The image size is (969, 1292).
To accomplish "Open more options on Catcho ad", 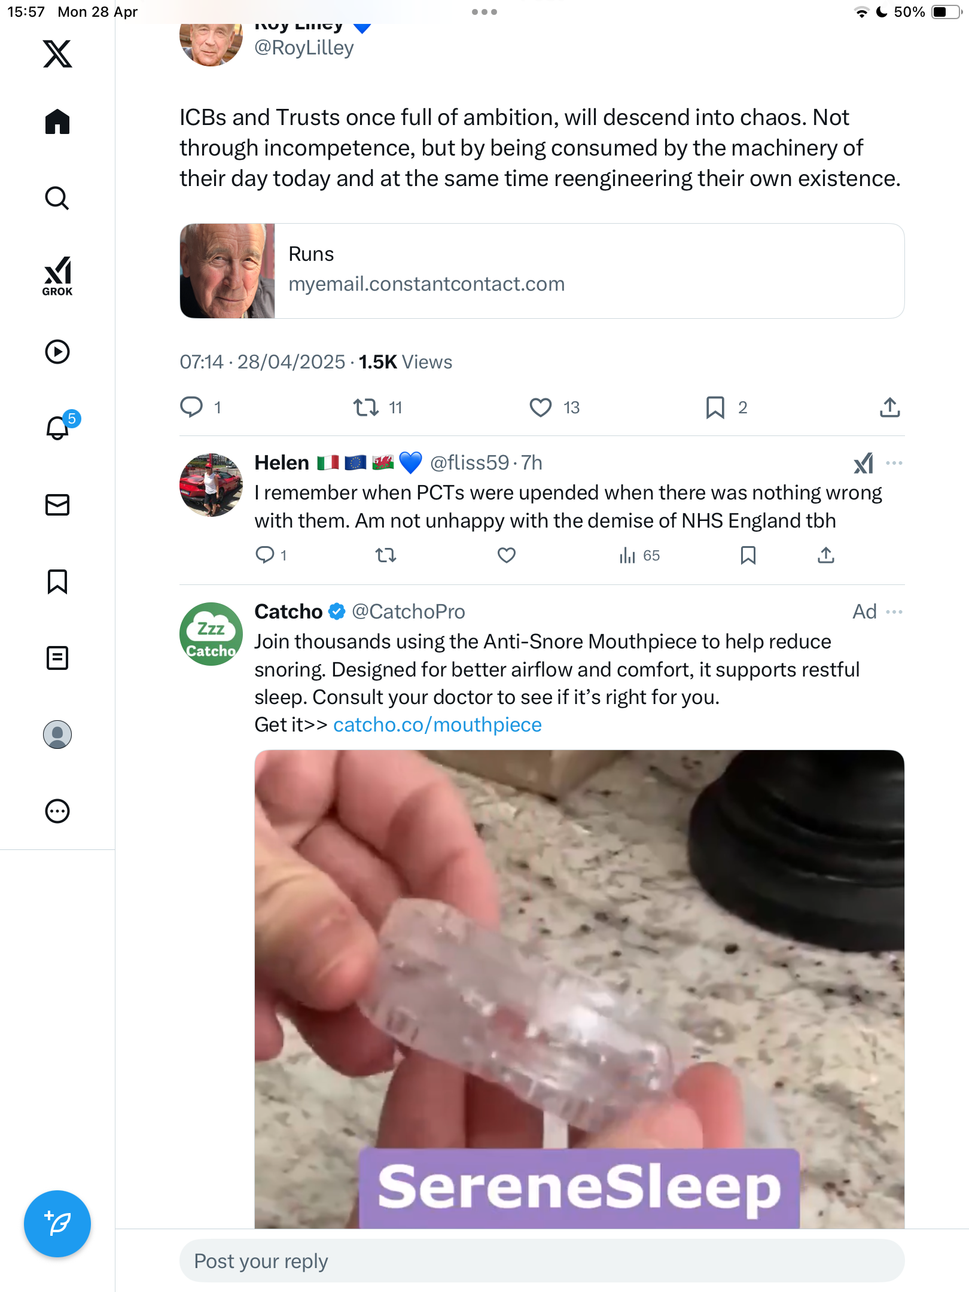I will 894,612.
